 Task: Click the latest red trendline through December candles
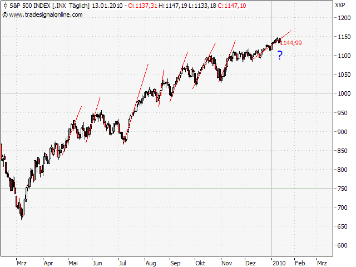[x=271, y=46]
